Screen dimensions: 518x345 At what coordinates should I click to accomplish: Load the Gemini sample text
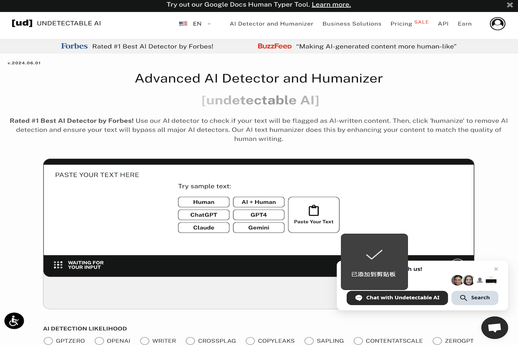pos(259,227)
